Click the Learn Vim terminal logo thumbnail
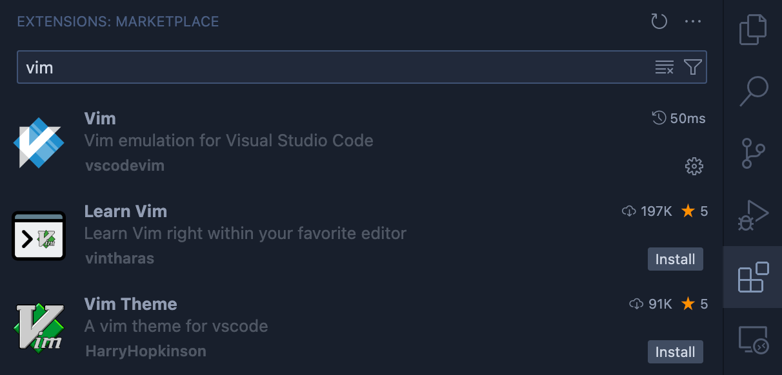Screen dimensions: 782x375 tap(39, 236)
